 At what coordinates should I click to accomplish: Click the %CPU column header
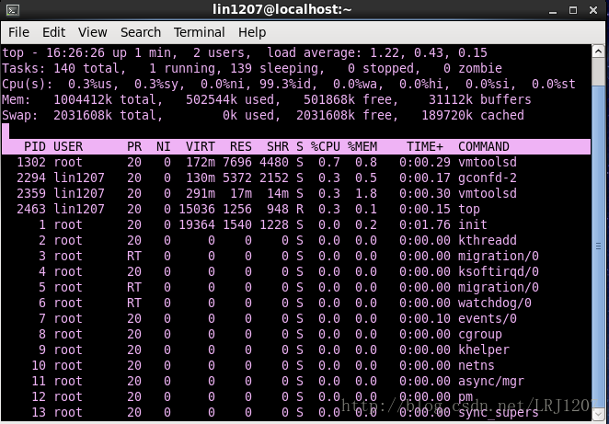click(x=326, y=146)
